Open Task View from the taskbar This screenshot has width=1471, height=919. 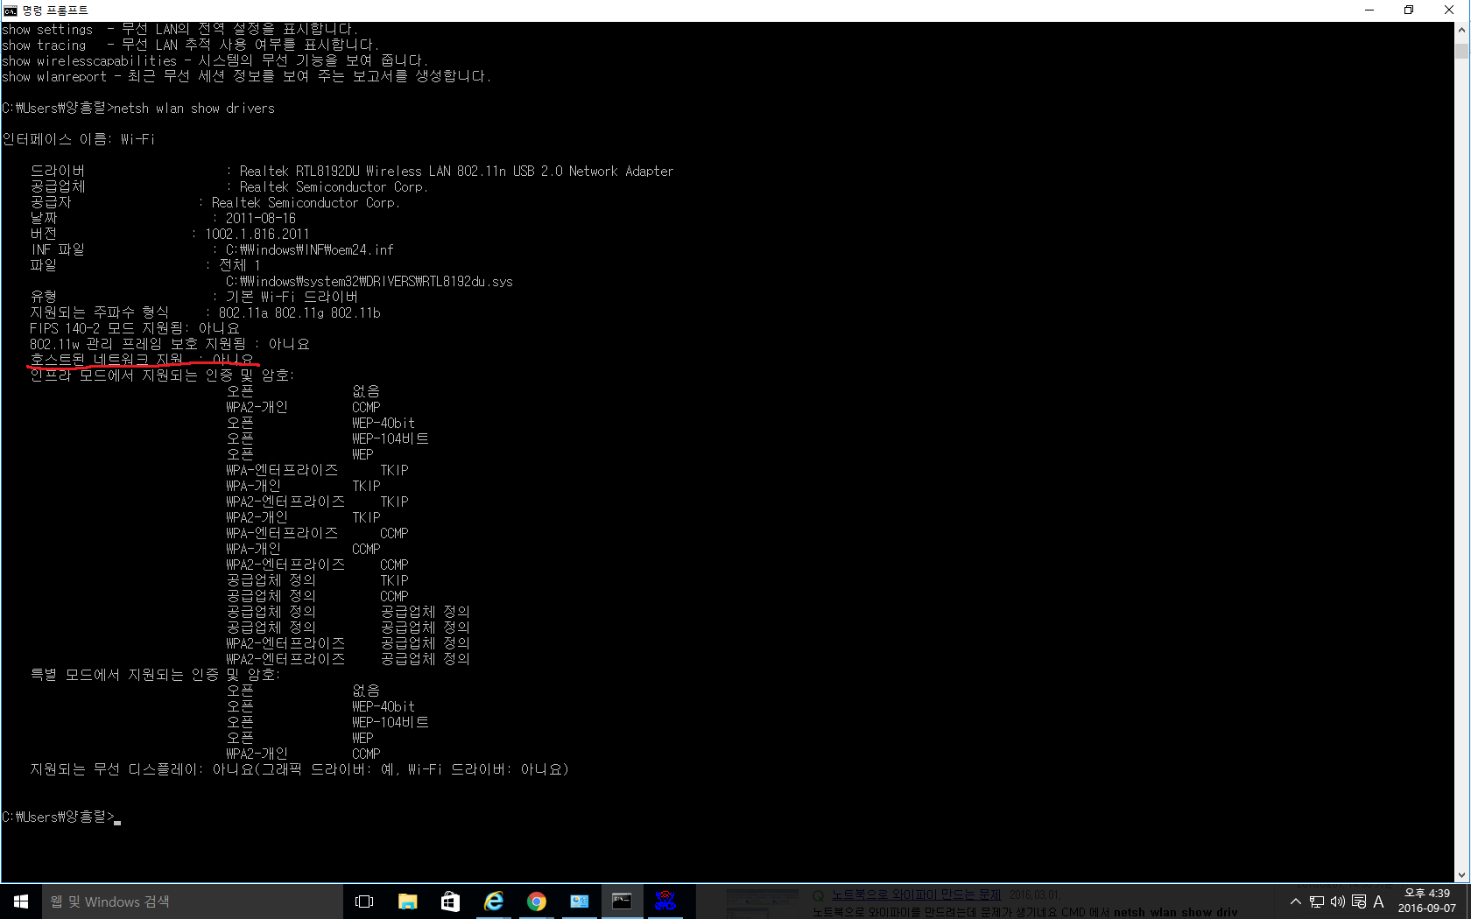point(364,901)
